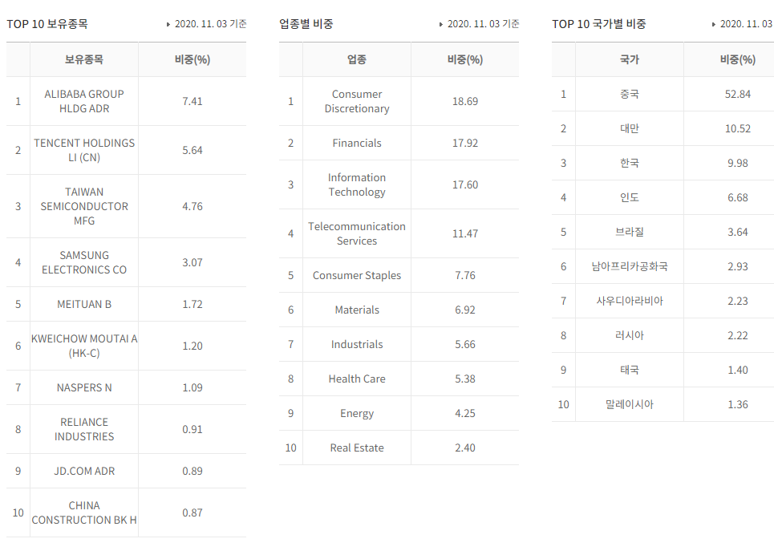Screen dimensions: 774x555
Task: Select the 인도 country cell
Action: 630,197
